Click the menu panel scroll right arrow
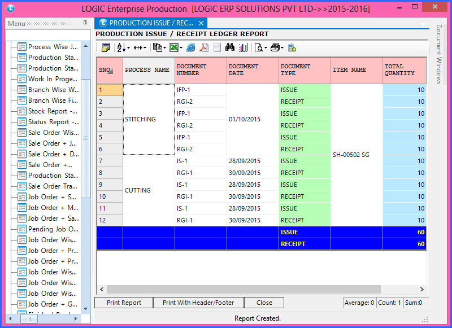The height and width of the screenshot is (328, 452). (x=76, y=319)
